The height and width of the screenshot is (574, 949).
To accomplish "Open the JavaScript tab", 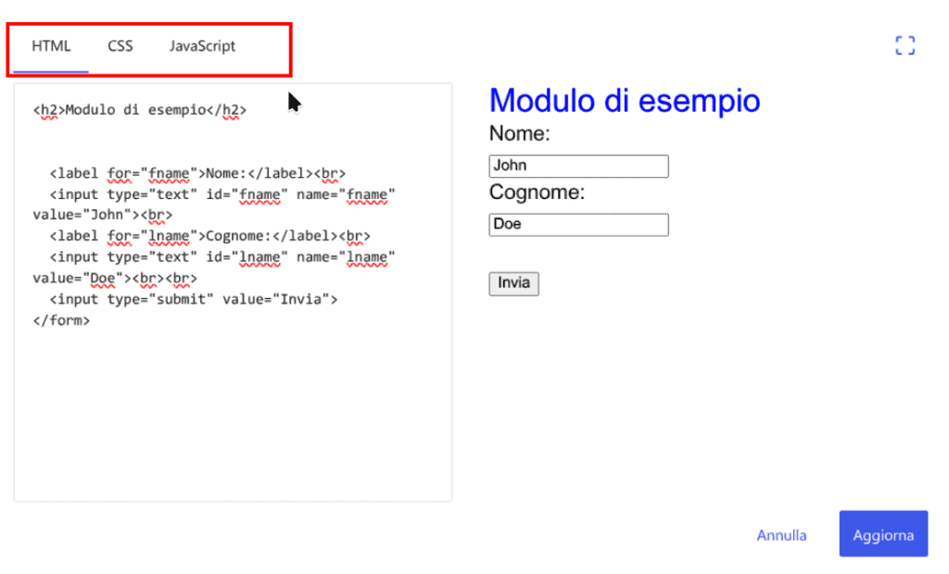I will [x=202, y=46].
